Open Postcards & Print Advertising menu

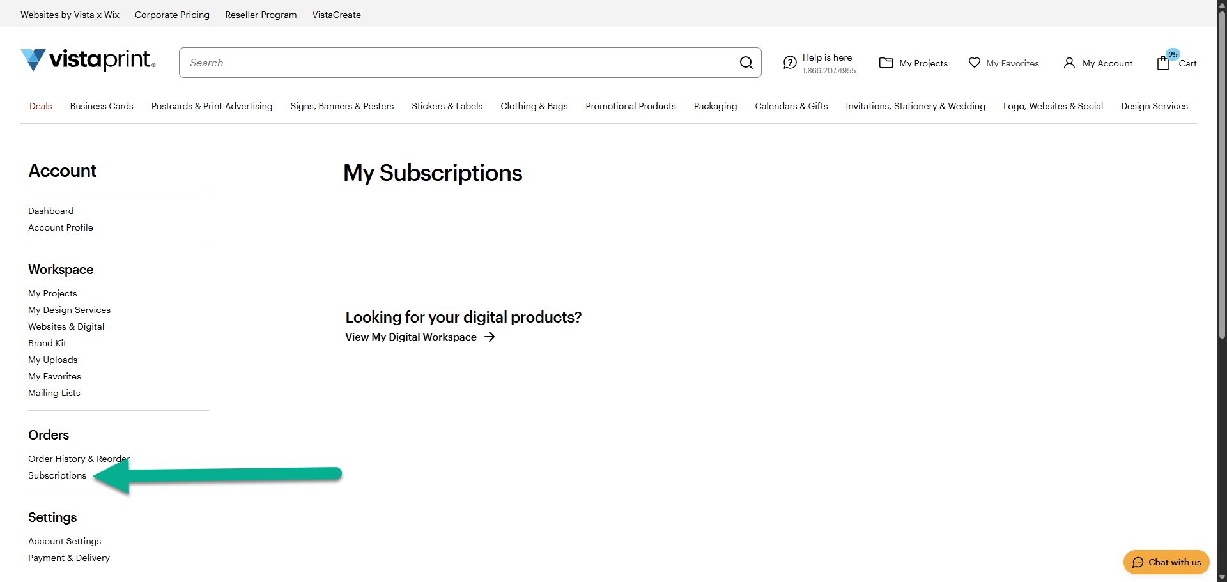212,106
